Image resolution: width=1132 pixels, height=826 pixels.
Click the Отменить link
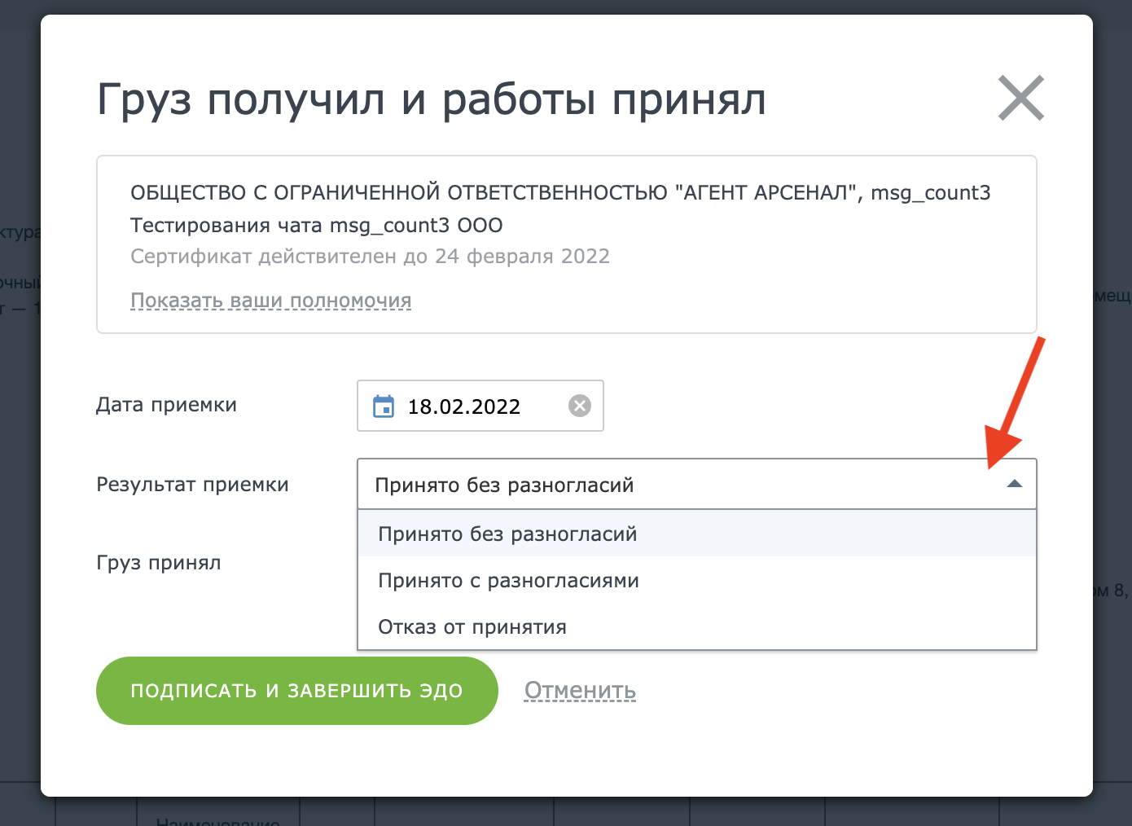581,691
